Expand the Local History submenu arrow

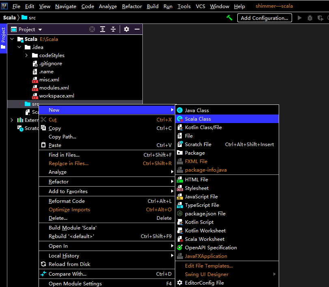click(x=172, y=255)
